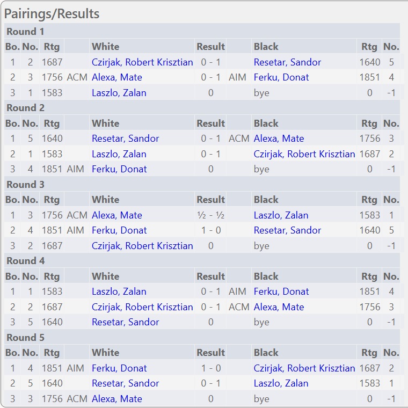The width and height of the screenshot is (408, 408).
Task: Open Ferku, Donat profile in Round 1
Action: [x=281, y=77]
